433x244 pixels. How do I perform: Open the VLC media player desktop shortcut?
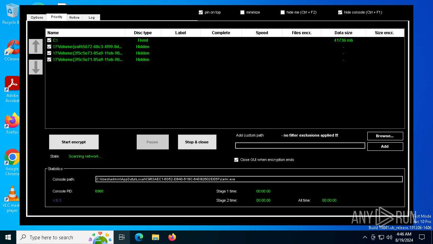(x=12, y=199)
